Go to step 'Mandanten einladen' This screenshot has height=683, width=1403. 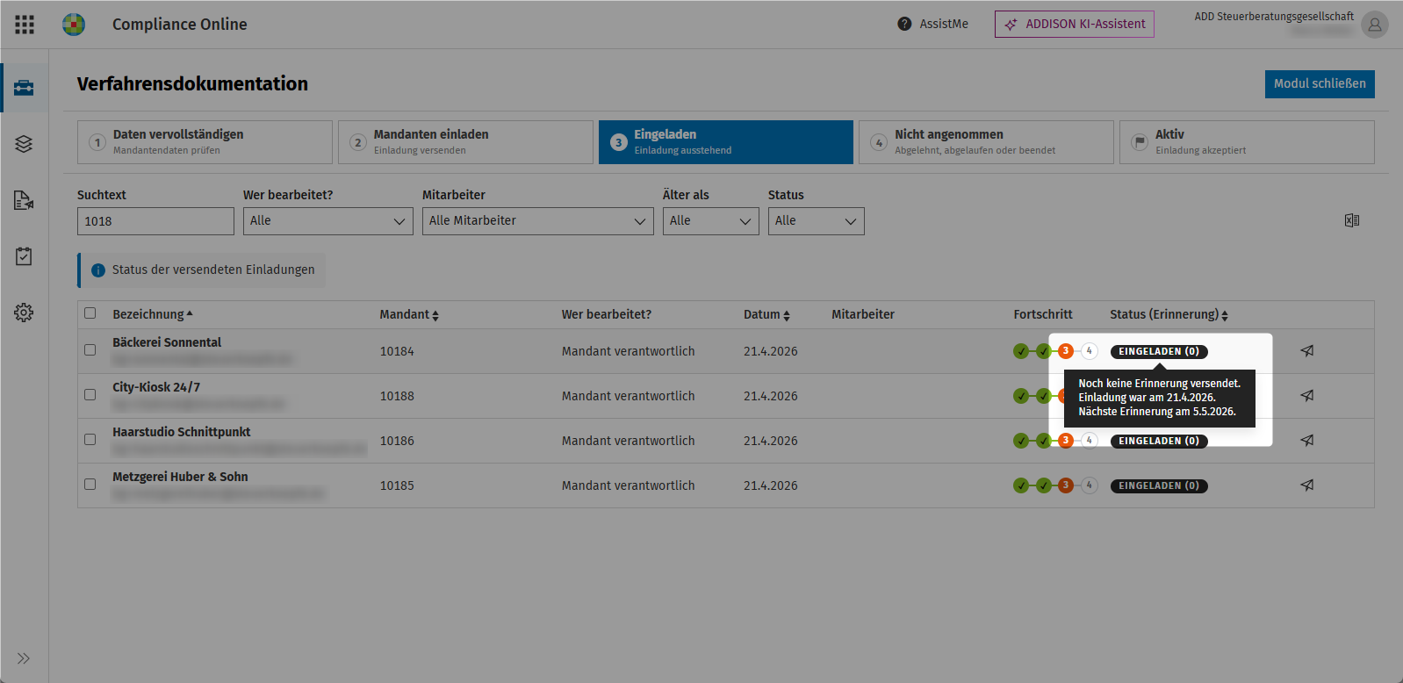pyautogui.click(x=465, y=142)
